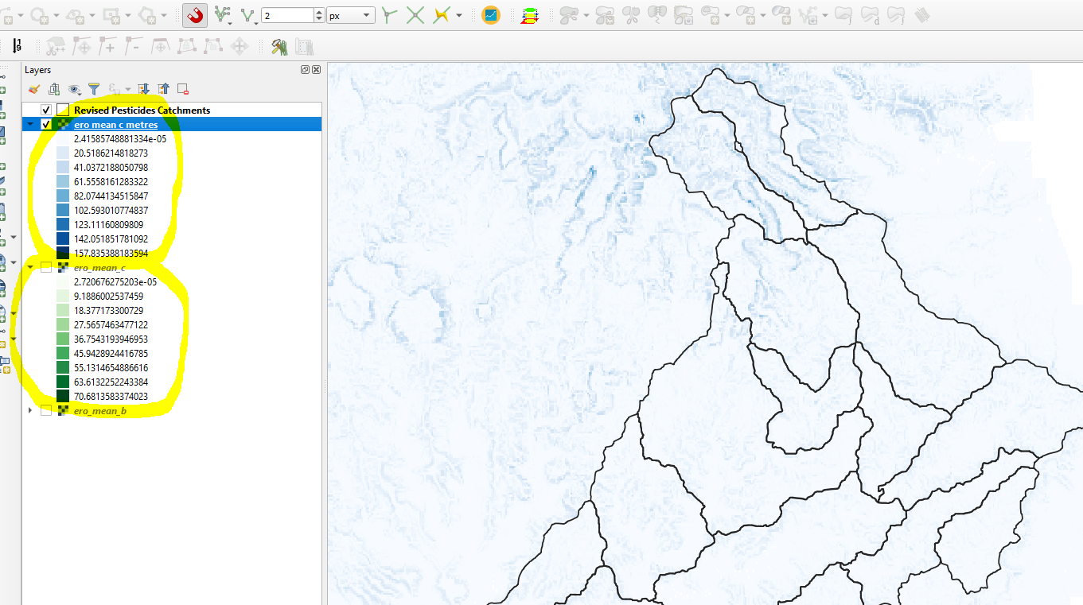The image size is (1083, 605).
Task: Click the legend value 36.7543193946953
Action: click(111, 339)
